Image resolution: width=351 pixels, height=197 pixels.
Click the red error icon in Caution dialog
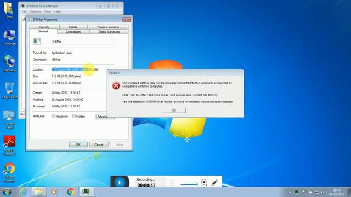coord(116,85)
